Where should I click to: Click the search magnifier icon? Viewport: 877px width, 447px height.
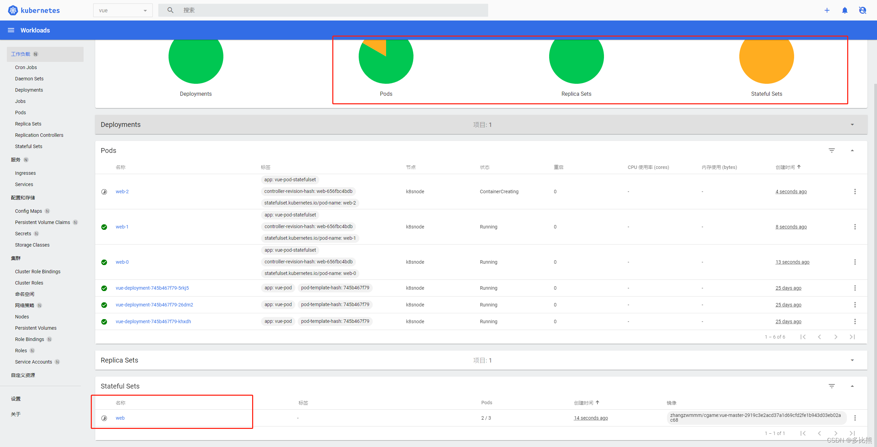pos(170,10)
